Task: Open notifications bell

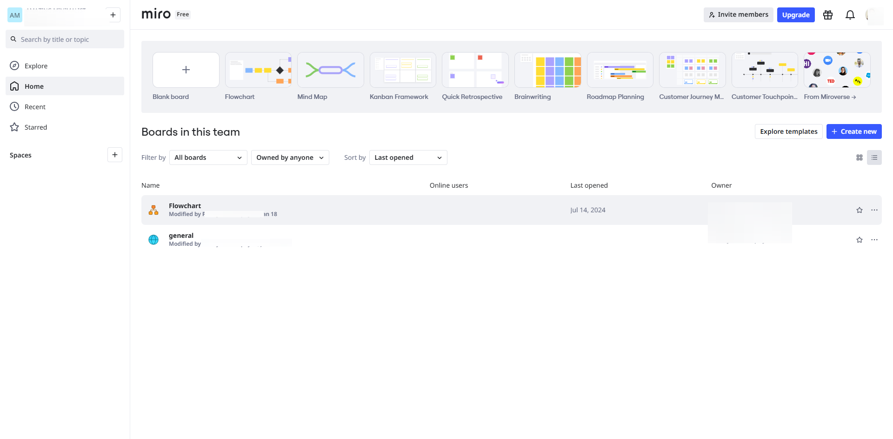Action: pyautogui.click(x=850, y=15)
